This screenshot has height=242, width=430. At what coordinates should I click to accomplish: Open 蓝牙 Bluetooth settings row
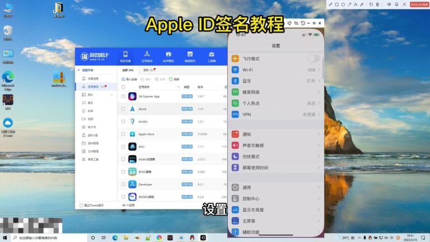click(276, 81)
